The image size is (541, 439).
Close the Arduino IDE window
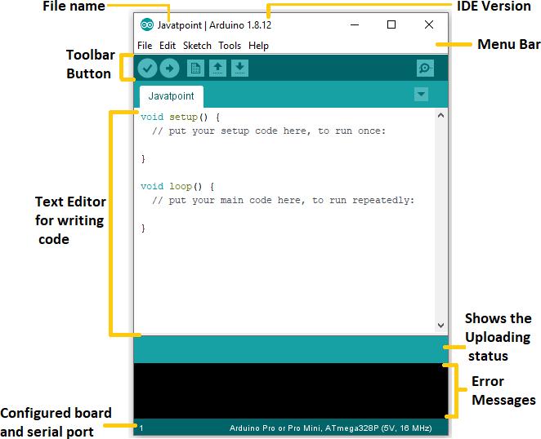(x=429, y=24)
